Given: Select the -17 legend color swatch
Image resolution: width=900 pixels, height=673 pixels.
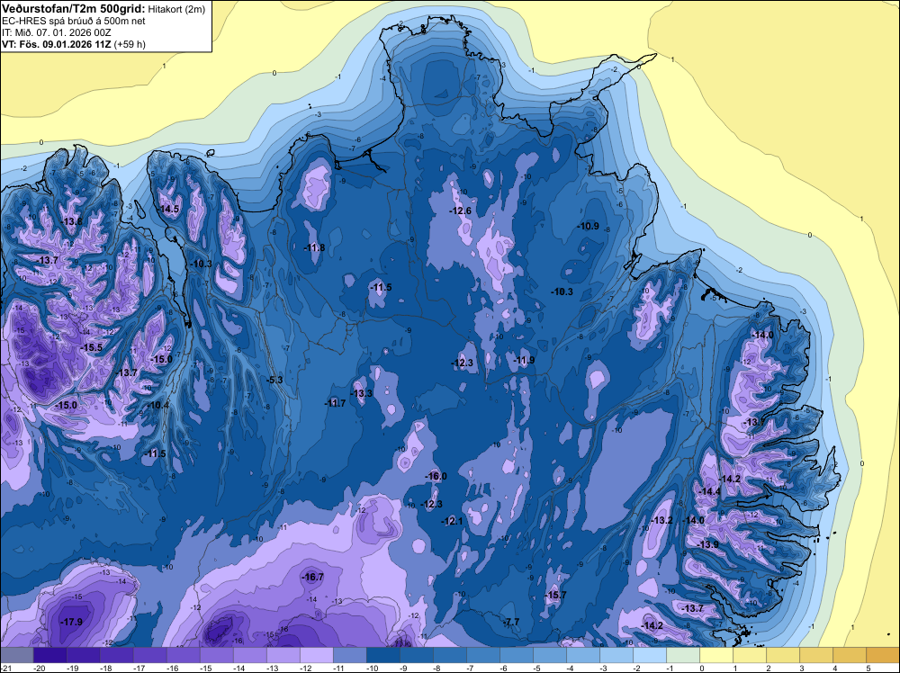Looking at the screenshot, I should pos(149,655).
